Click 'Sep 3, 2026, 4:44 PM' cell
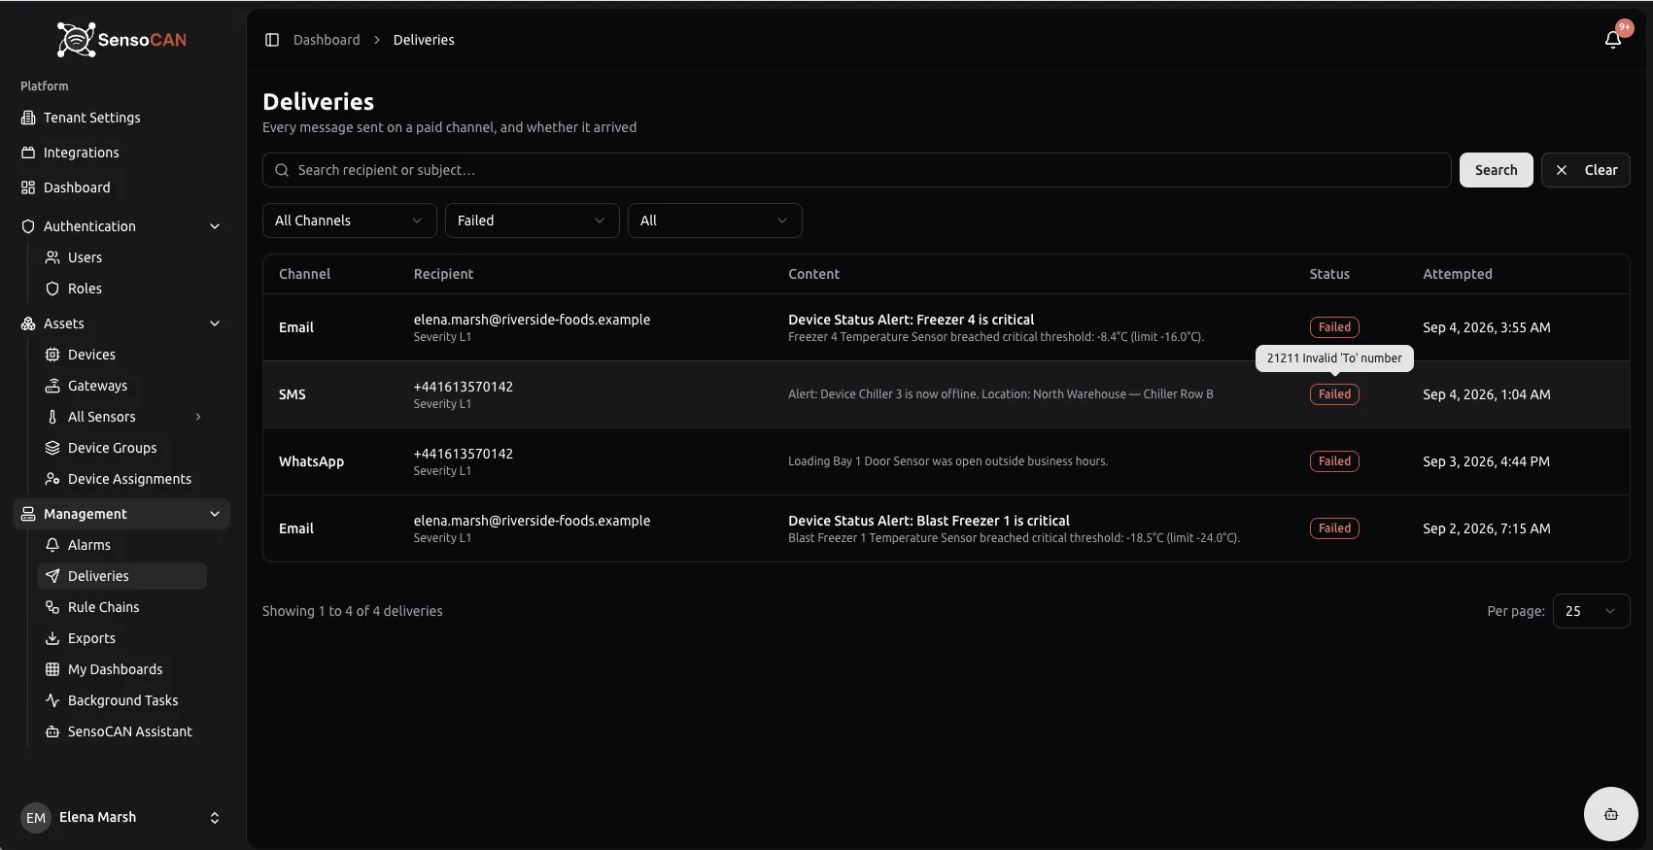Image resolution: width=1653 pixels, height=850 pixels. pyautogui.click(x=1487, y=461)
